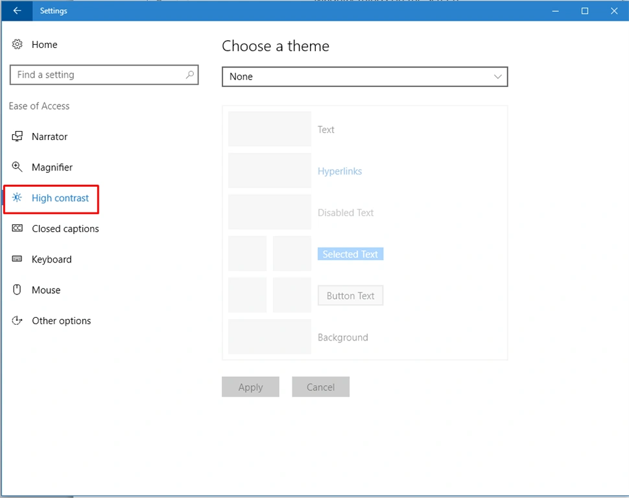
Task: Click the Closed captions CC icon
Action: coord(18,228)
